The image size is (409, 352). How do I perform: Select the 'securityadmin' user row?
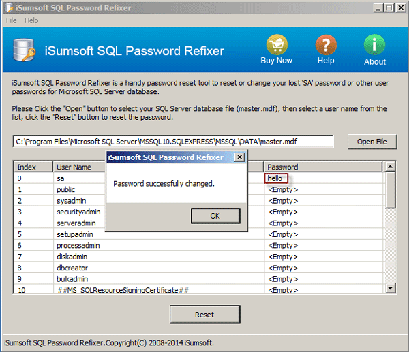[199, 212]
